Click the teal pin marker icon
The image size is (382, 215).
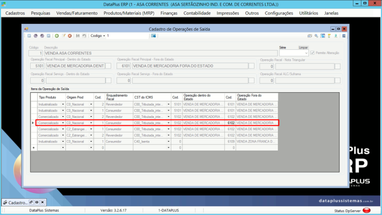point(336,36)
